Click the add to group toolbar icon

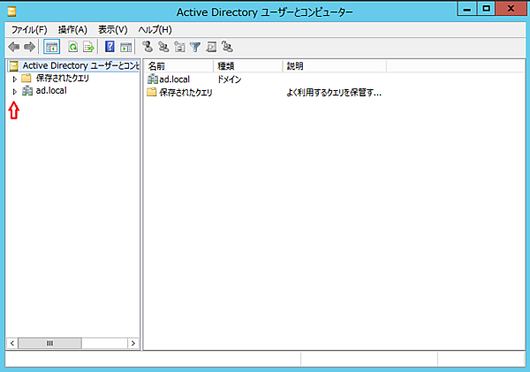coord(227,47)
